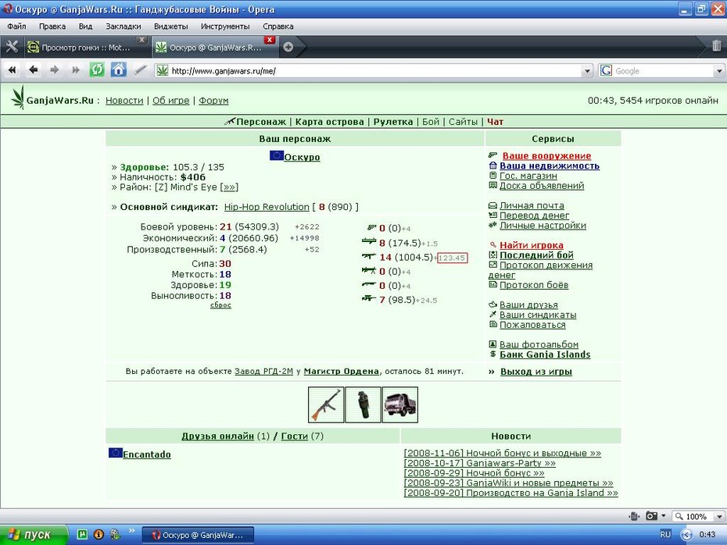The width and height of the screenshot is (727, 545).
Task: Expand the Google search engine dropdown
Action: click(719, 71)
